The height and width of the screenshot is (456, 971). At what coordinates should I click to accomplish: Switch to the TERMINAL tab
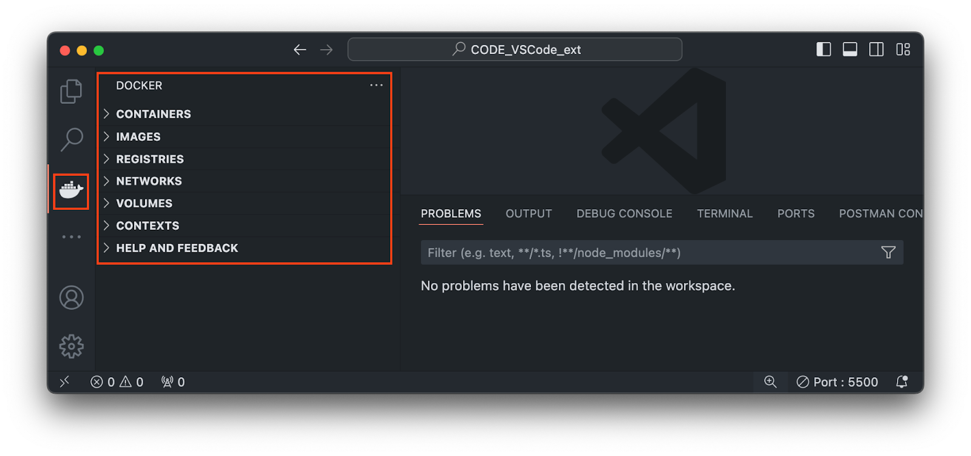point(724,213)
